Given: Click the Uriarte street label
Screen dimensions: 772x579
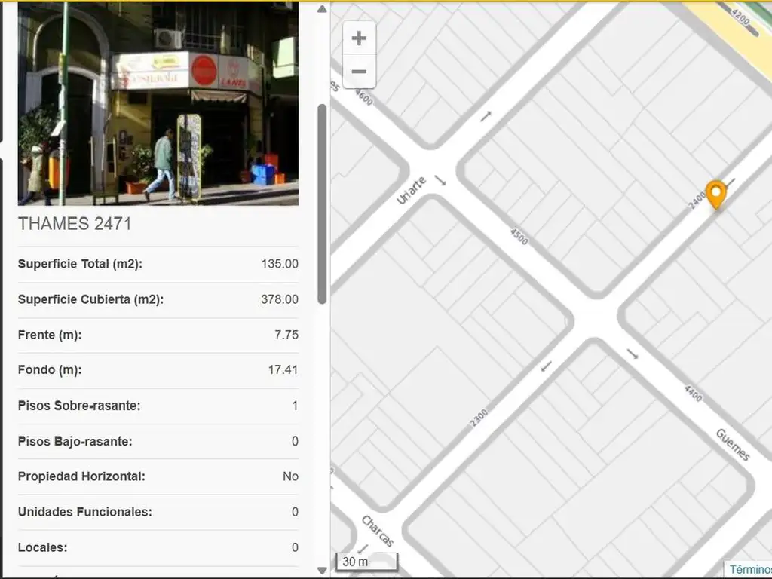Looking at the screenshot, I should [x=412, y=191].
